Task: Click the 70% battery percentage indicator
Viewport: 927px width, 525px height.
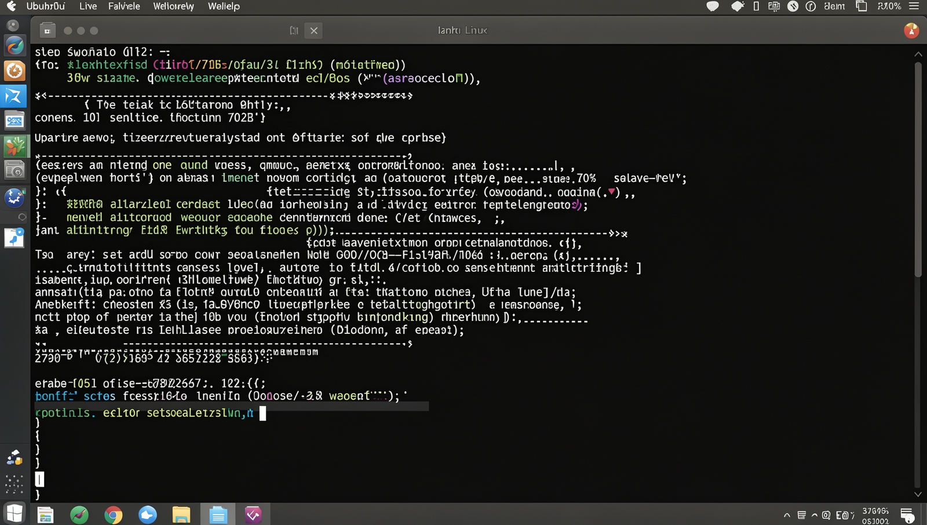Action: (889, 6)
